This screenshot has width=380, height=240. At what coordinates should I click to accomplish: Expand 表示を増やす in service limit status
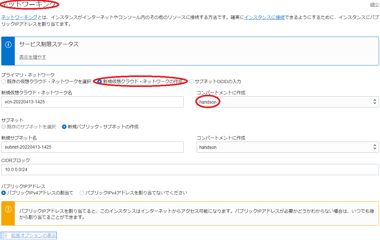(x=32, y=57)
